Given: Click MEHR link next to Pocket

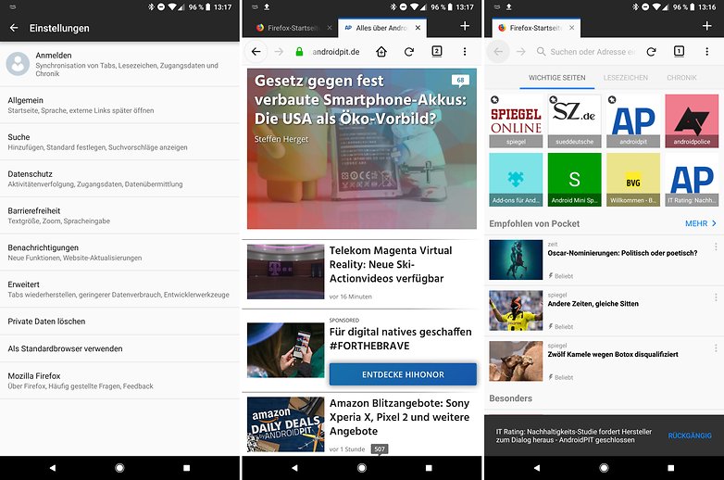Looking at the screenshot, I should pyautogui.click(x=701, y=223).
